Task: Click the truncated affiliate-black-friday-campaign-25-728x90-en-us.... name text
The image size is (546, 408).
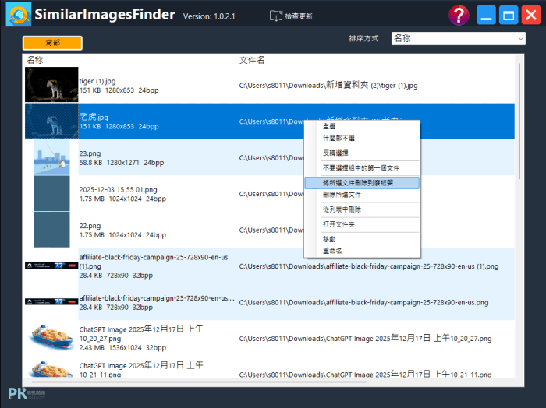Action: (x=157, y=298)
